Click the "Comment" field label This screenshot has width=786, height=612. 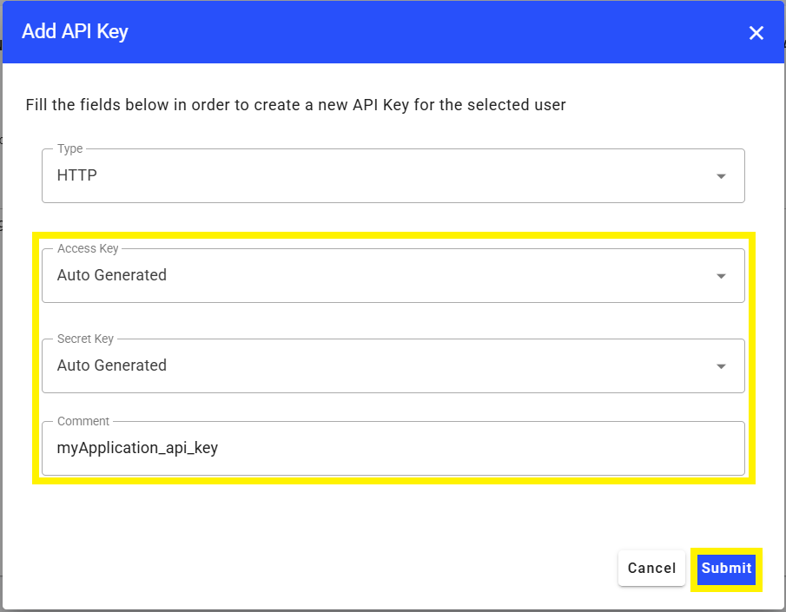coord(83,421)
